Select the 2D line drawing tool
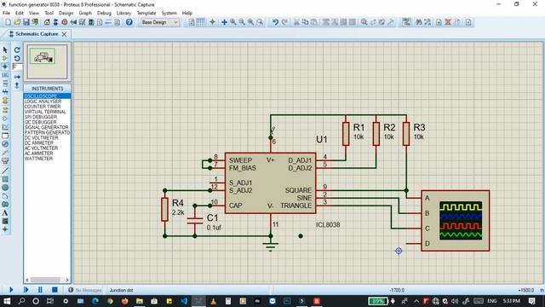Screen dimensions: 545x307 pyautogui.click(x=5, y=171)
